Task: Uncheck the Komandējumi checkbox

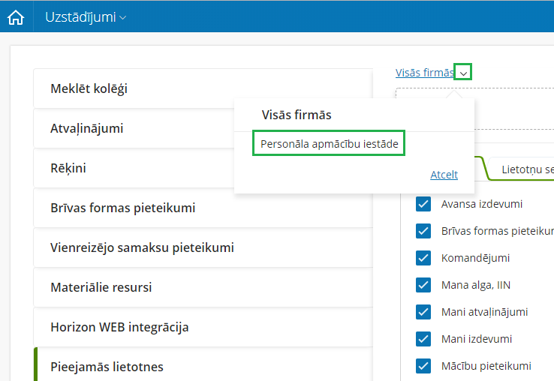Action: click(x=423, y=258)
